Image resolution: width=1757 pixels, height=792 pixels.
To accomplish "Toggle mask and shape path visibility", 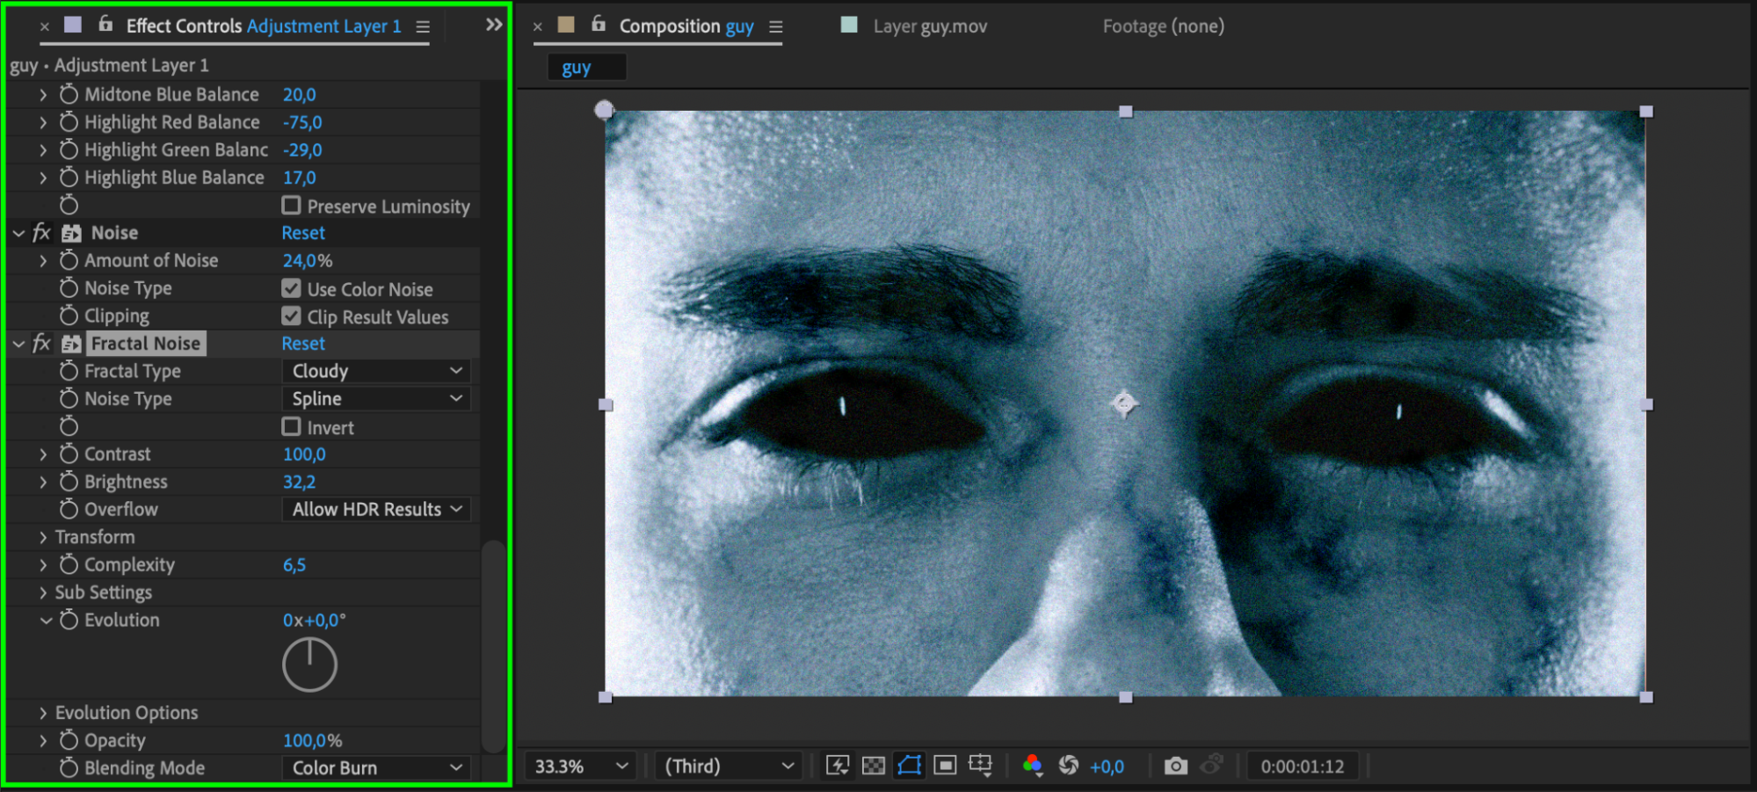I will [x=909, y=766].
